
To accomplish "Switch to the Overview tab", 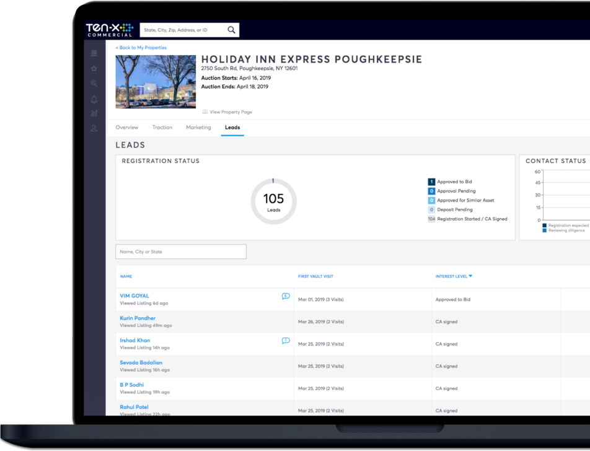I will (x=127, y=128).
